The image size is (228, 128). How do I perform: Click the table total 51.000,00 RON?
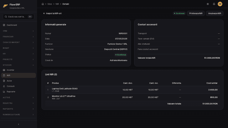click(210, 104)
